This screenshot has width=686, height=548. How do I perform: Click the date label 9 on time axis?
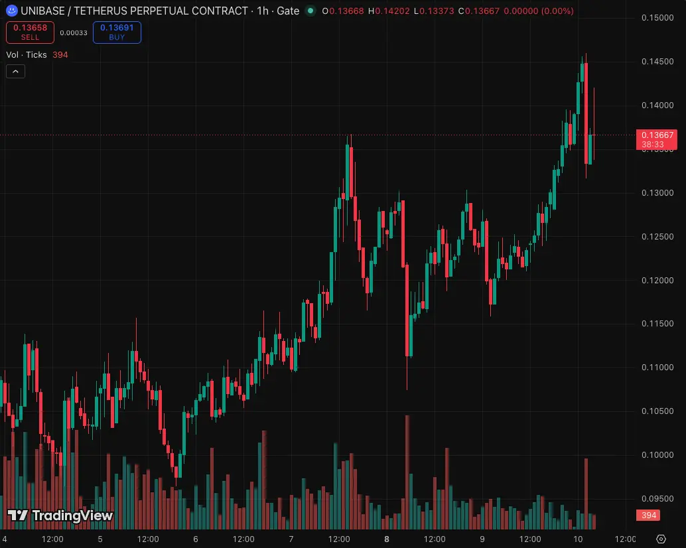(x=482, y=539)
